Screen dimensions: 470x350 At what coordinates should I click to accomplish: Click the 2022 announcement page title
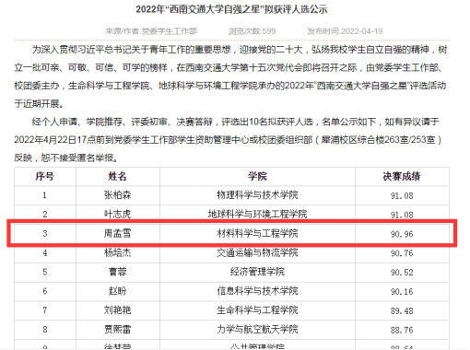231,9
